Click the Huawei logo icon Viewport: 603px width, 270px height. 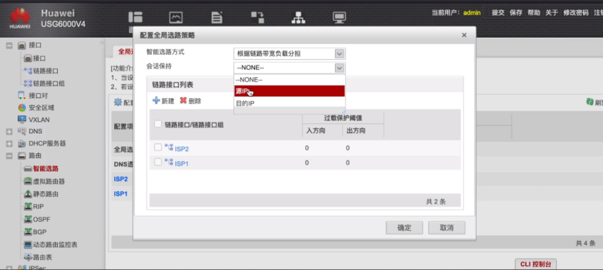(19, 18)
